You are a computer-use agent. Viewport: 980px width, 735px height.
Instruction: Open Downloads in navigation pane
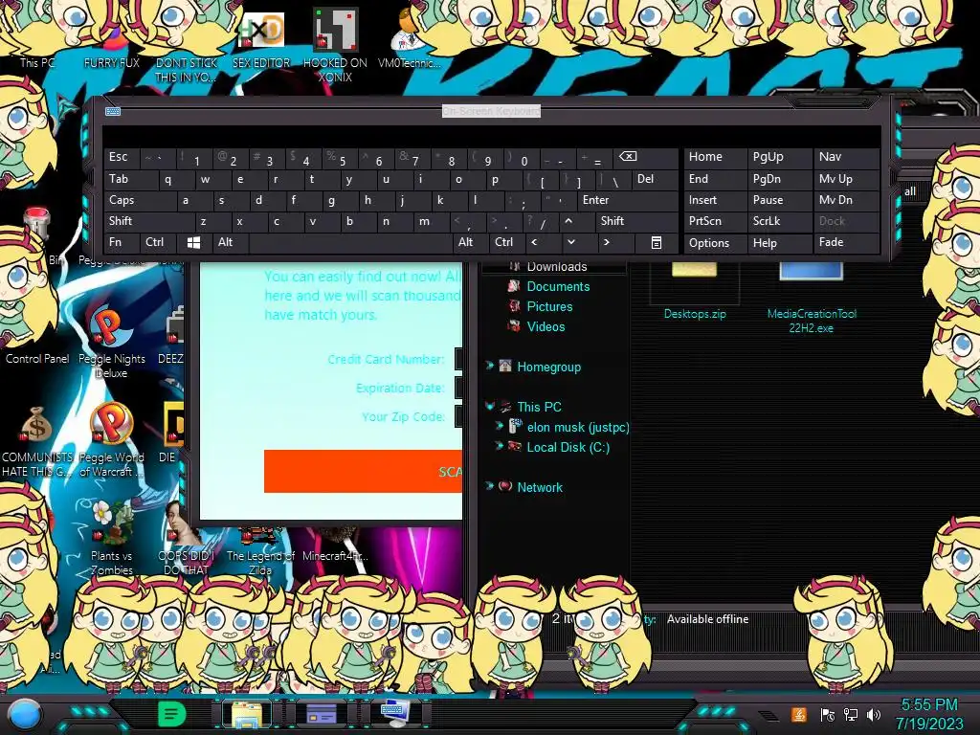click(x=557, y=267)
